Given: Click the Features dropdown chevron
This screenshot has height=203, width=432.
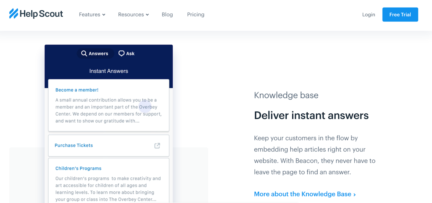Looking at the screenshot, I should [103, 14].
